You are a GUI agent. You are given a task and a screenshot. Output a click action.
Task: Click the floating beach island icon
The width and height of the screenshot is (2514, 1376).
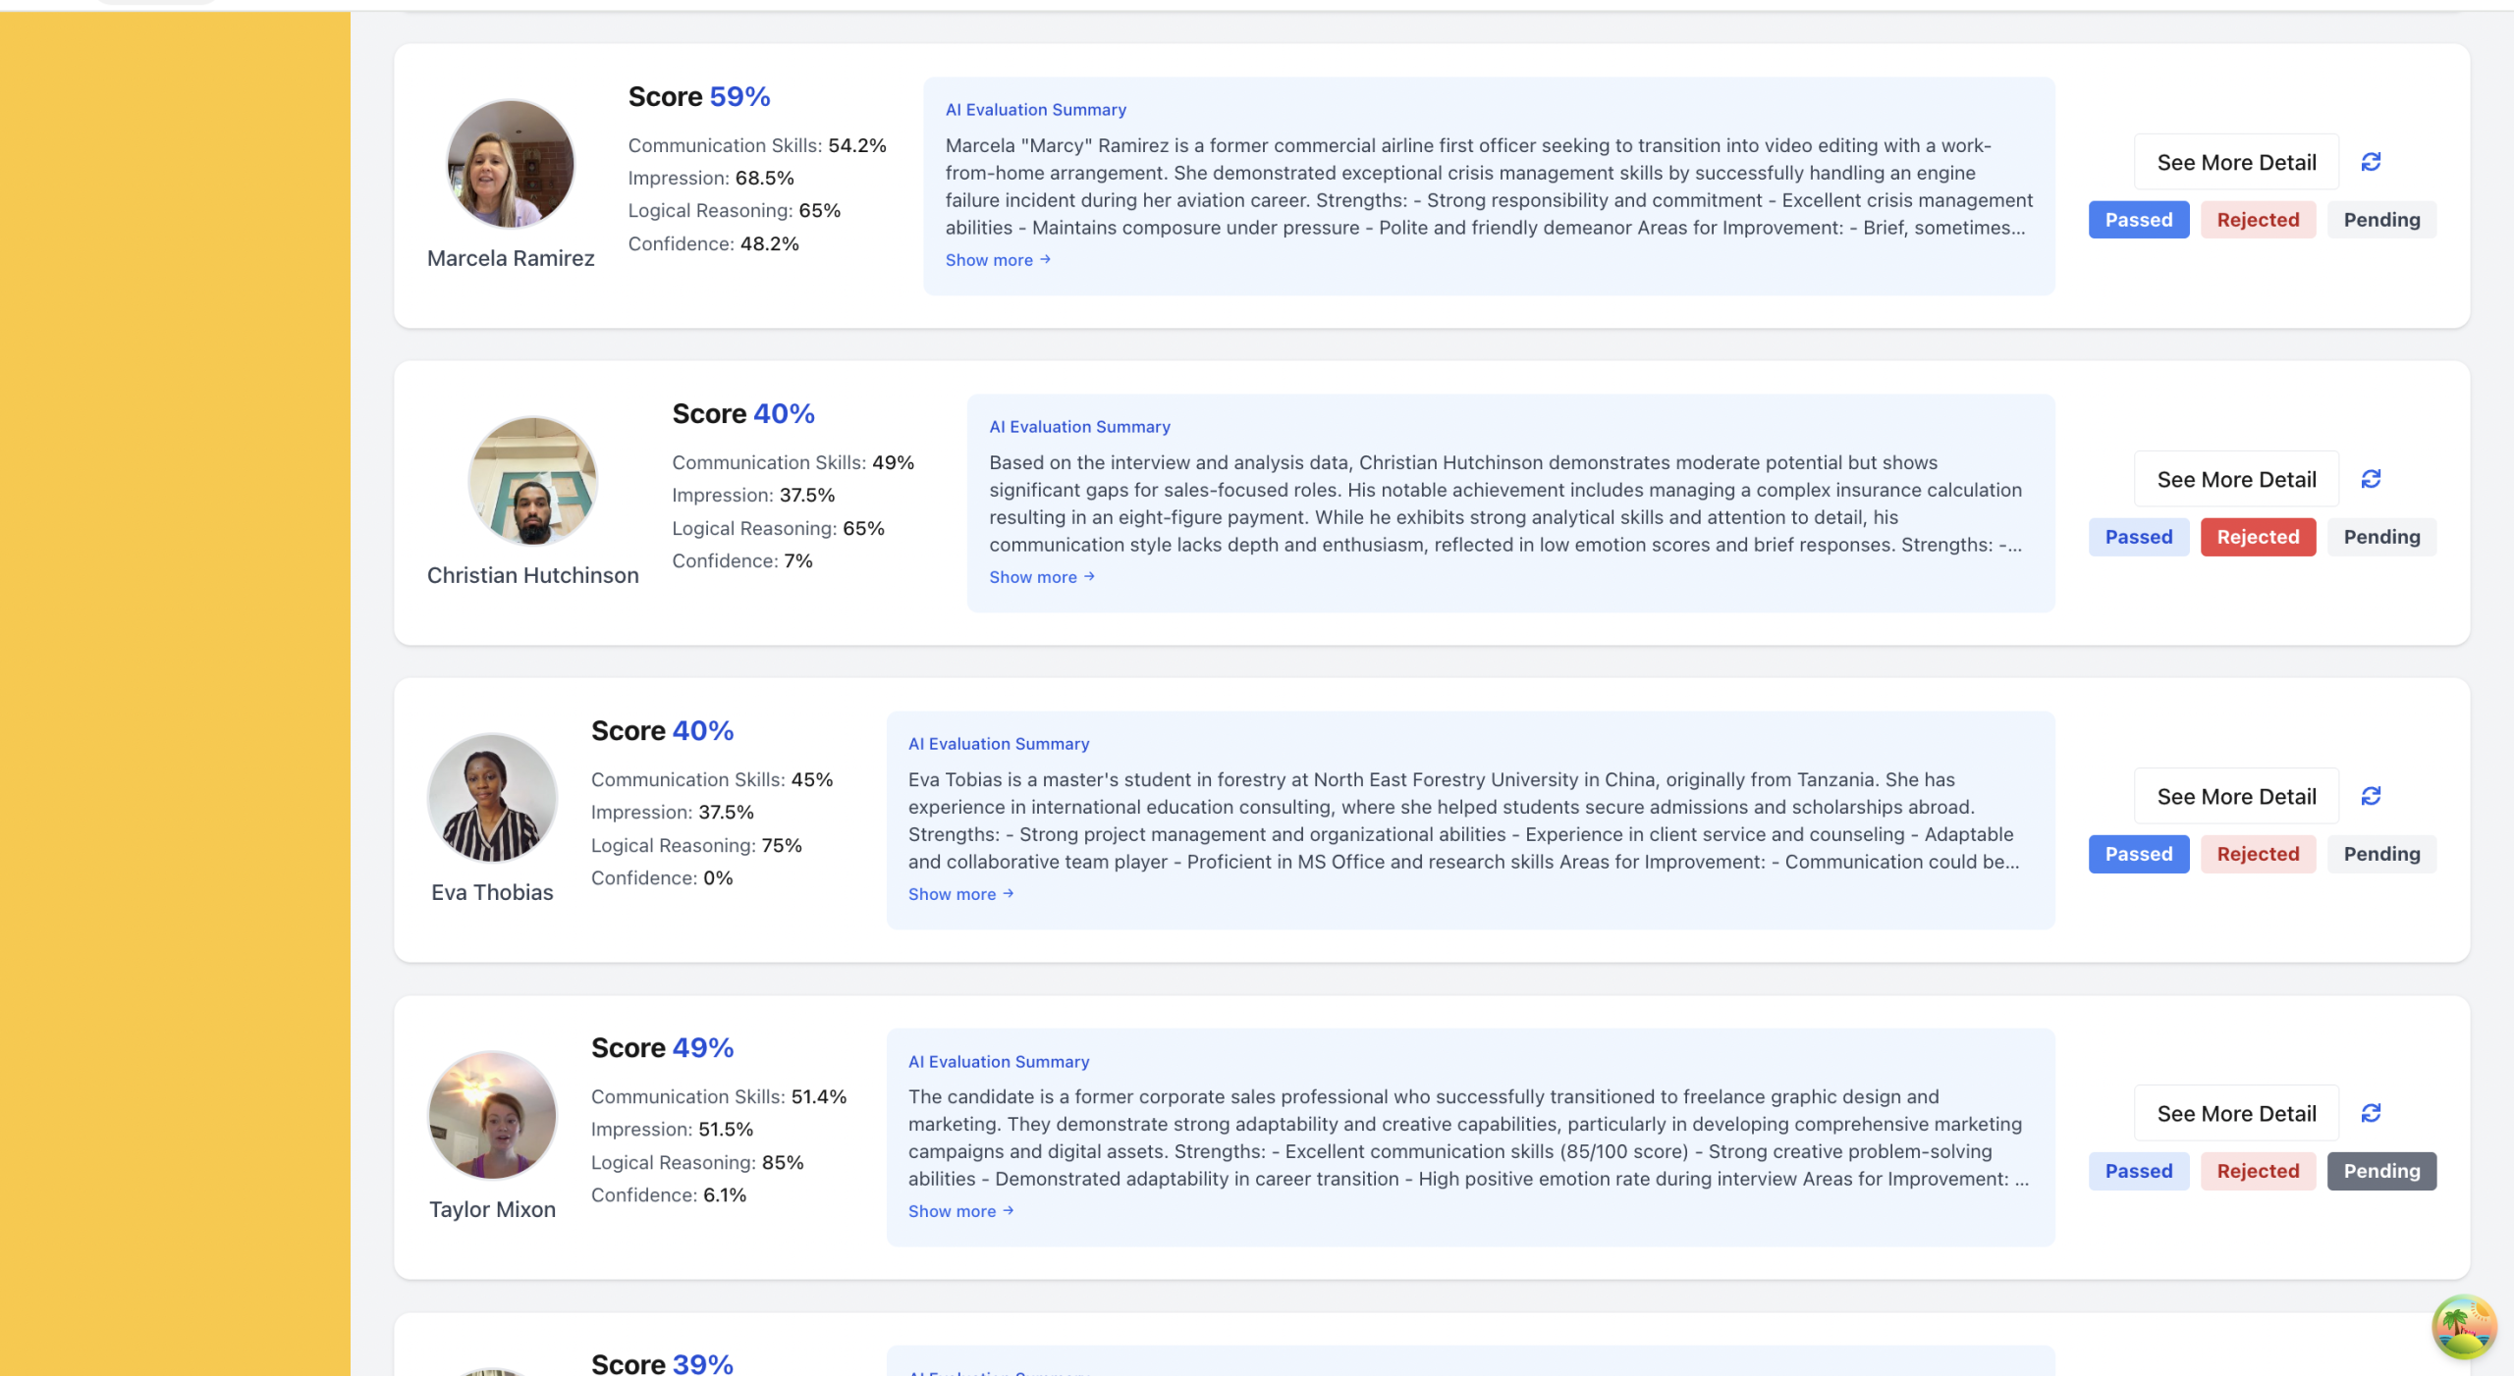pyautogui.click(x=2463, y=1327)
